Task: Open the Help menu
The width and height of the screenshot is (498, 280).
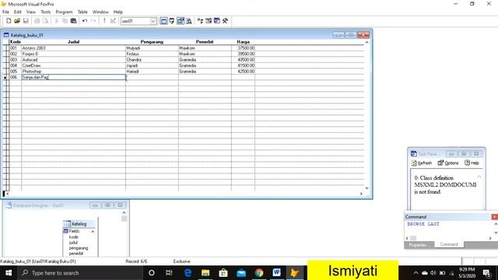Action: tap(118, 12)
